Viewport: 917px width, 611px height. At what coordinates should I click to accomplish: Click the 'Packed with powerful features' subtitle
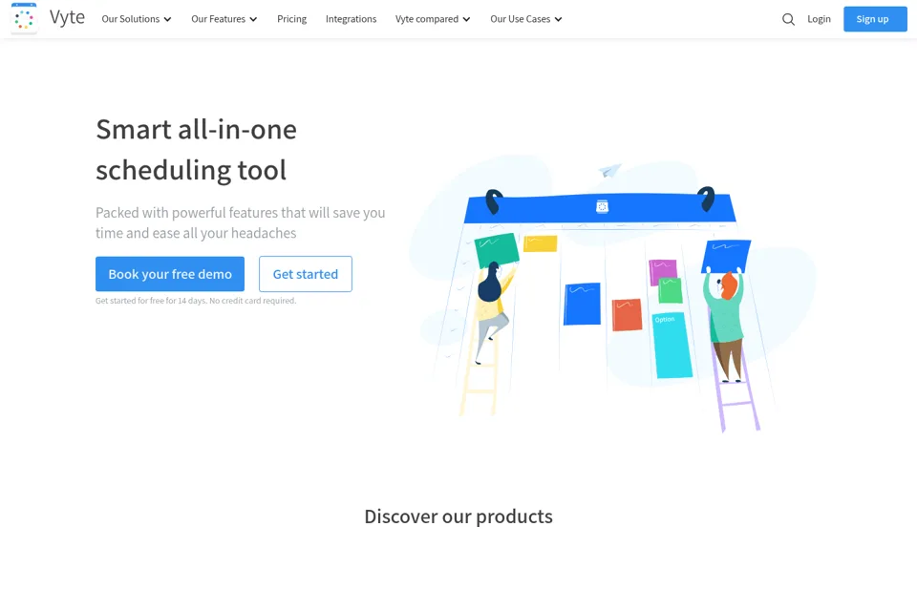click(241, 222)
